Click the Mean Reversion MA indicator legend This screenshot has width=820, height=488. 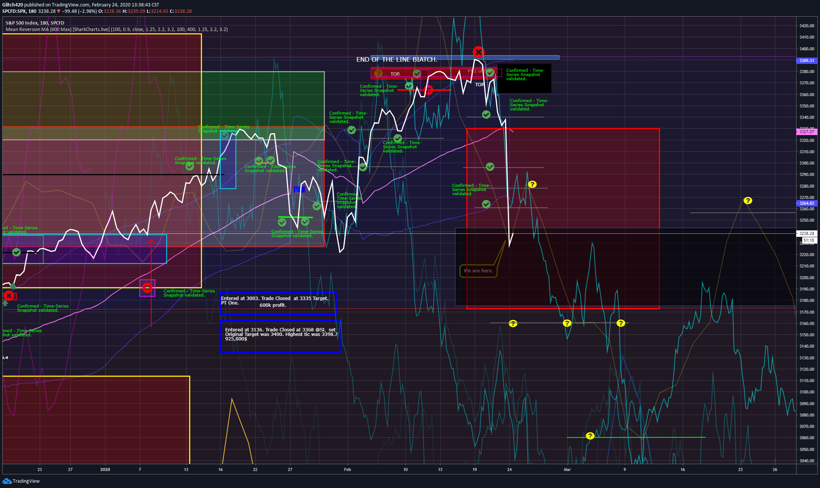point(116,30)
